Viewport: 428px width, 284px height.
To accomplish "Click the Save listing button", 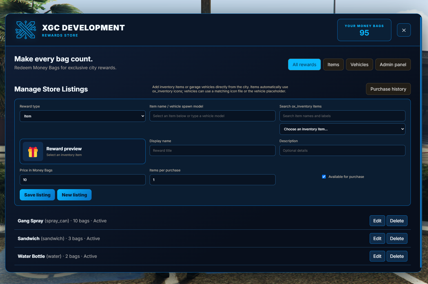I will tap(37, 195).
